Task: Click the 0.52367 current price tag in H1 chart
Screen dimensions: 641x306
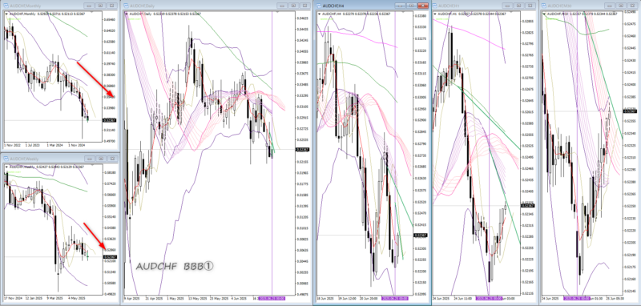Action: [x=527, y=206]
